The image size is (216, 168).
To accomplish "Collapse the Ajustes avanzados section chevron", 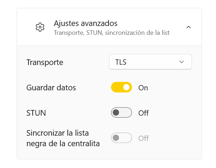I will coord(189,27).
